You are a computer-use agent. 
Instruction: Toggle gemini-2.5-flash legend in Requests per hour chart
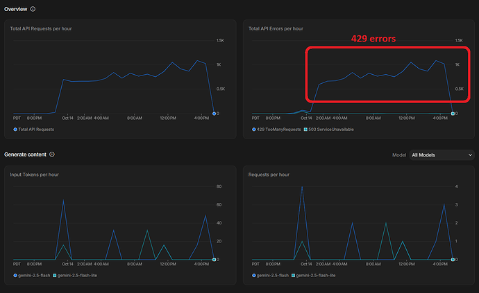[270, 275]
